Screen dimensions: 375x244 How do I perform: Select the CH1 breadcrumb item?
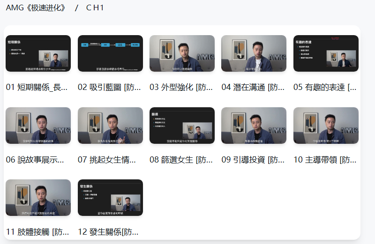click(x=95, y=8)
